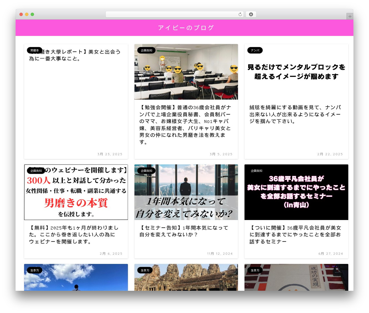The image size is (369, 313).
Task: Click the 生き方 badge on temple ruins photo
Action: pos(145,270)
